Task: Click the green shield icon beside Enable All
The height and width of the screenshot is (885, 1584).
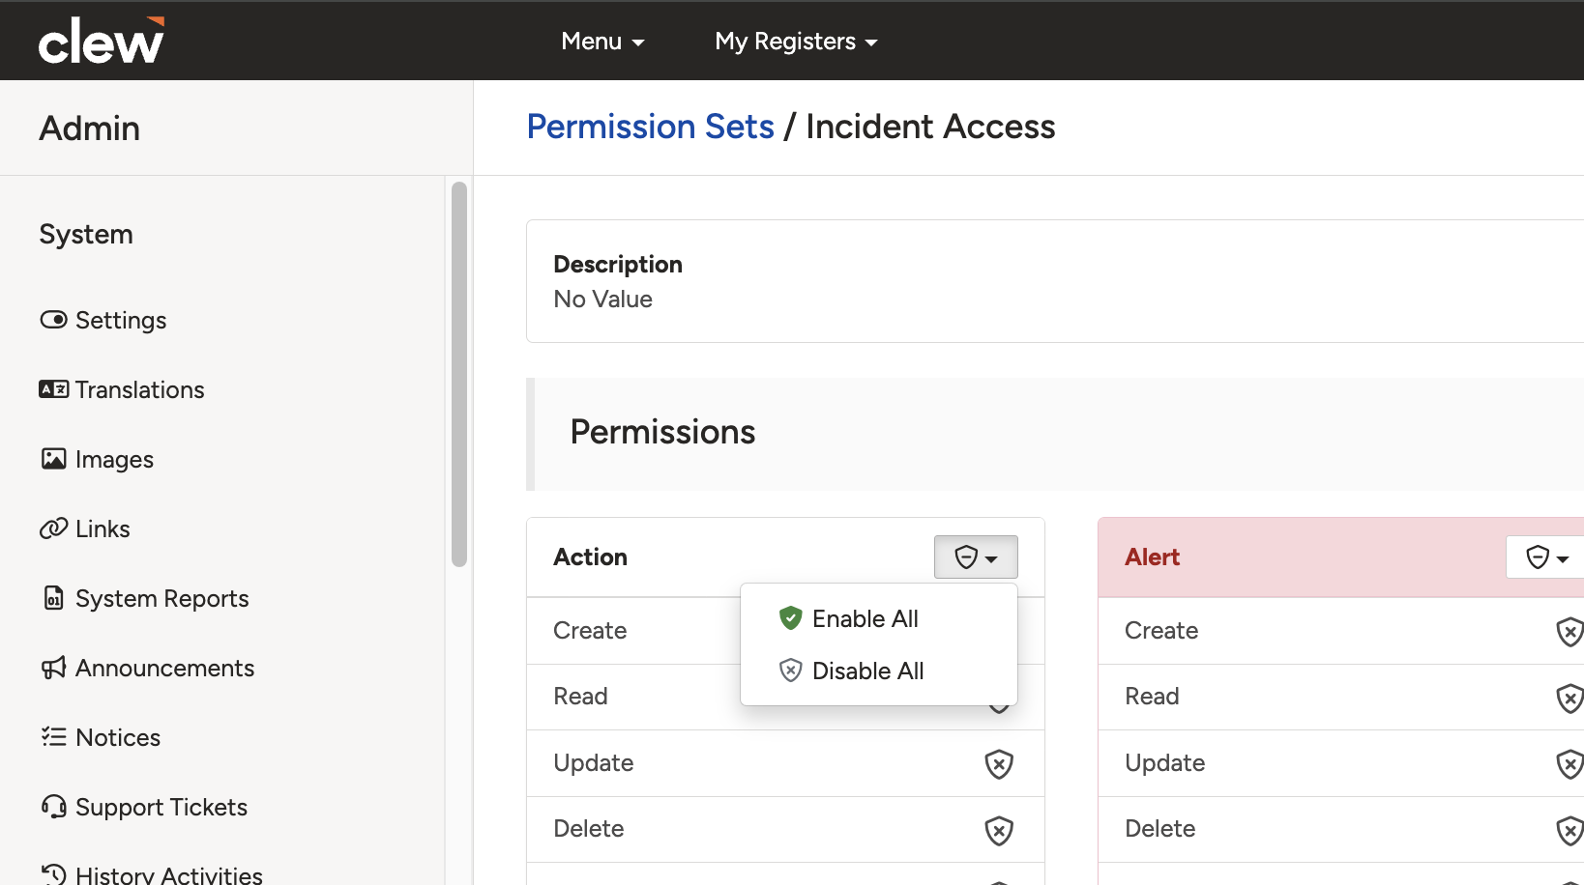Action: pyautogui.click(x=791, y=617)
